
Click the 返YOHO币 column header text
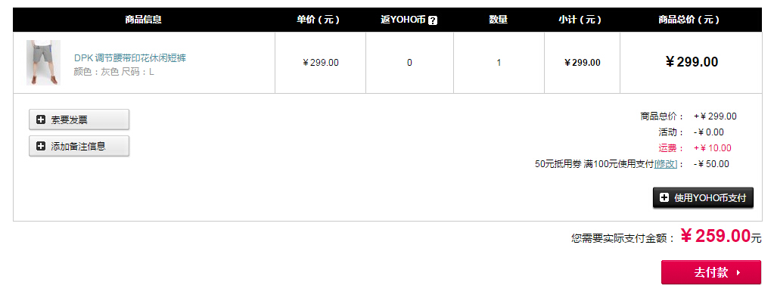[403, 20]
